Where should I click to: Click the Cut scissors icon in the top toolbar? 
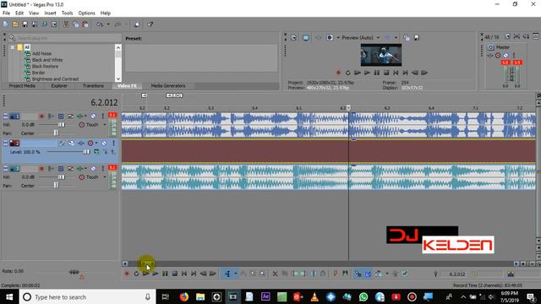tap(66, 24)
